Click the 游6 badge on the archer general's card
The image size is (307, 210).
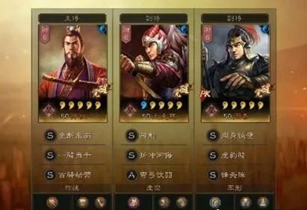(x=126, y=34)
